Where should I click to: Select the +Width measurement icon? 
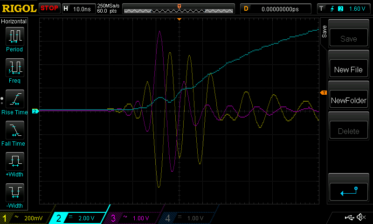[x=15, y=161]
